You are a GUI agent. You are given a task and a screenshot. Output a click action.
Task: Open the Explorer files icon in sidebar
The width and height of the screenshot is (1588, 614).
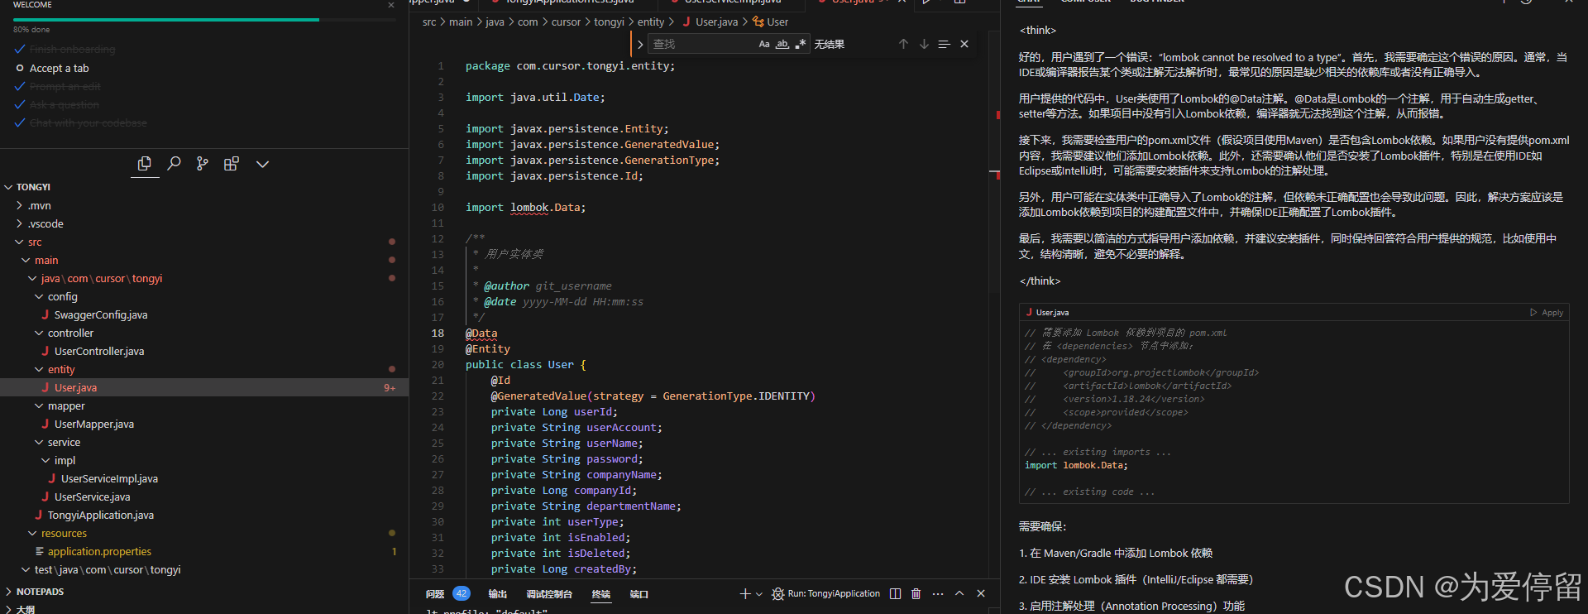click(x=145, y=164)
